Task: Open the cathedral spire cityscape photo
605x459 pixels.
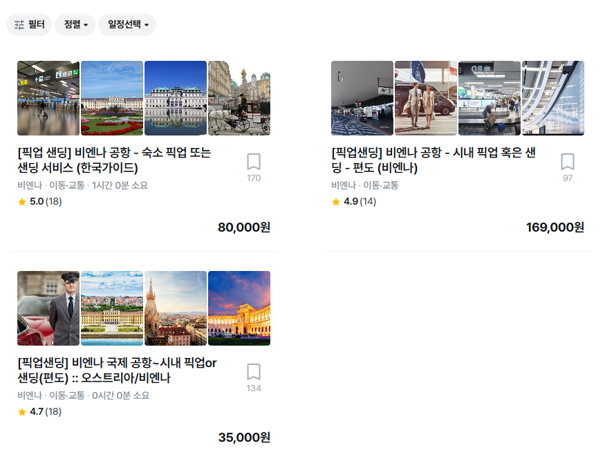Action: [x=176, y=308]
